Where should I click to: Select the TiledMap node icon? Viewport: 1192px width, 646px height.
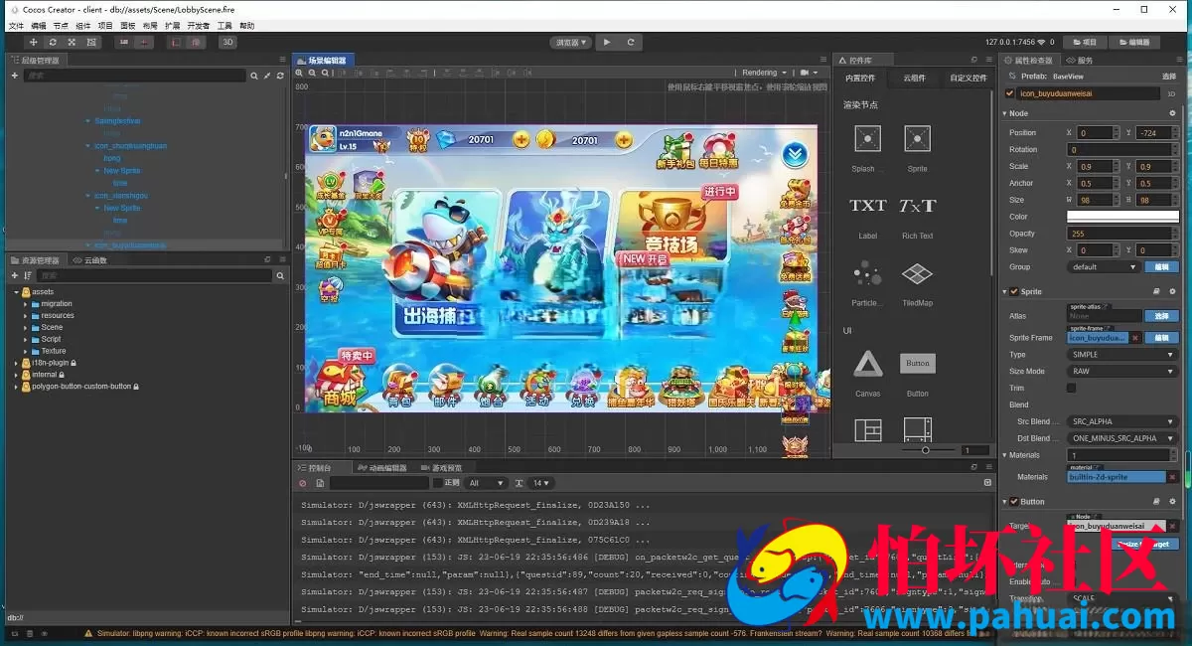coord(918,273)
